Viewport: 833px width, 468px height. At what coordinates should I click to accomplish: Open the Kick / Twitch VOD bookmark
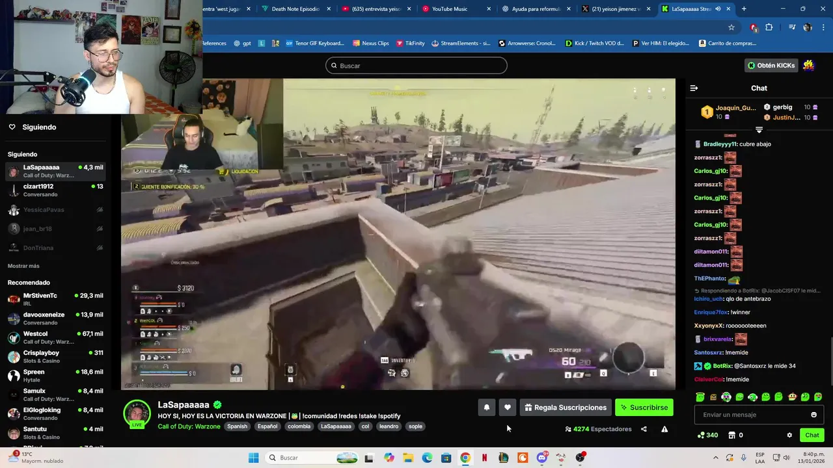(x=594, y=44)
